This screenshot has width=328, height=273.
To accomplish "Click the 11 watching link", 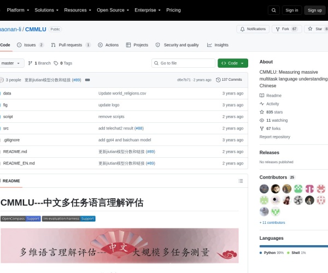I will click(x=274, y=120).
